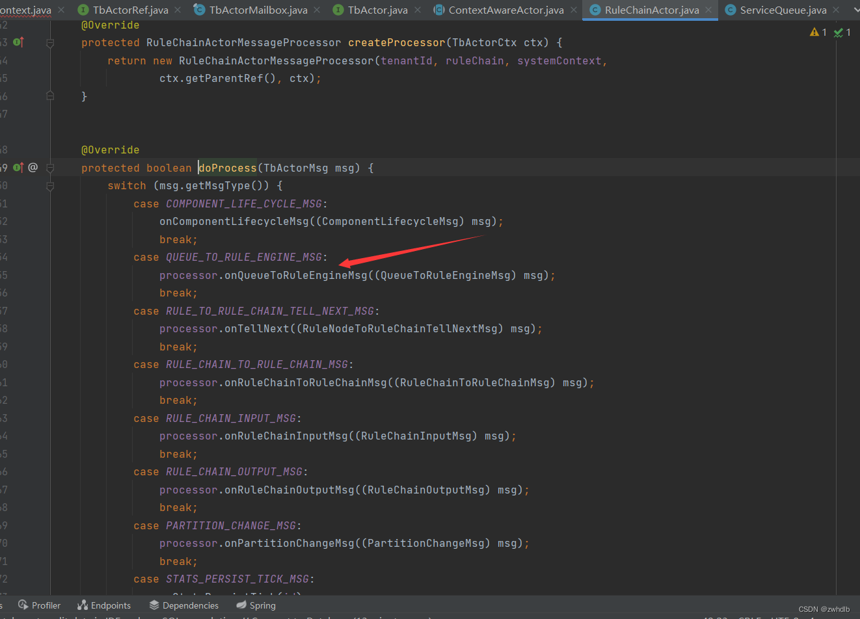860x619 pixels.
Task: Click the onRuleChainOutputMsg method call
Action: tap(289, 490)
